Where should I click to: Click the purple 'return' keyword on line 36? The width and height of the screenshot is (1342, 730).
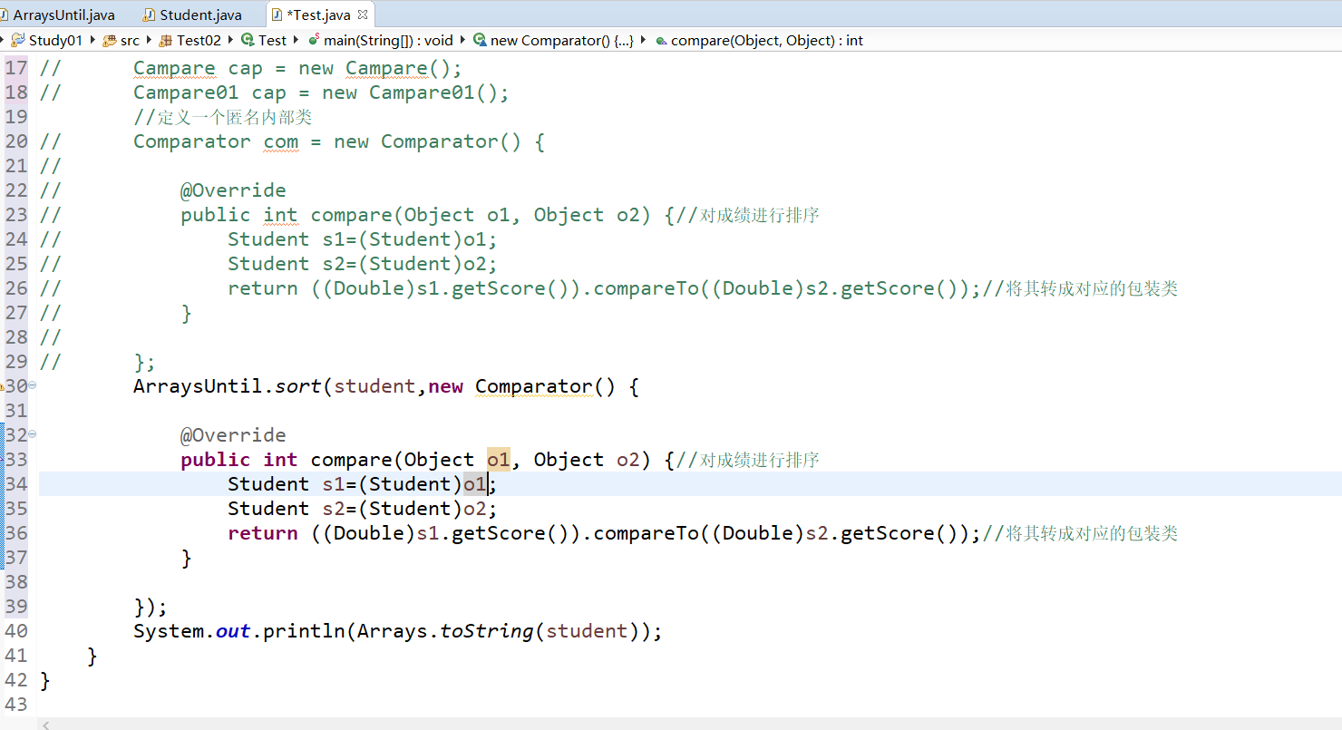click(263, 533)
